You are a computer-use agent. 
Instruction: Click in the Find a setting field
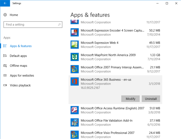pos(33,25)
